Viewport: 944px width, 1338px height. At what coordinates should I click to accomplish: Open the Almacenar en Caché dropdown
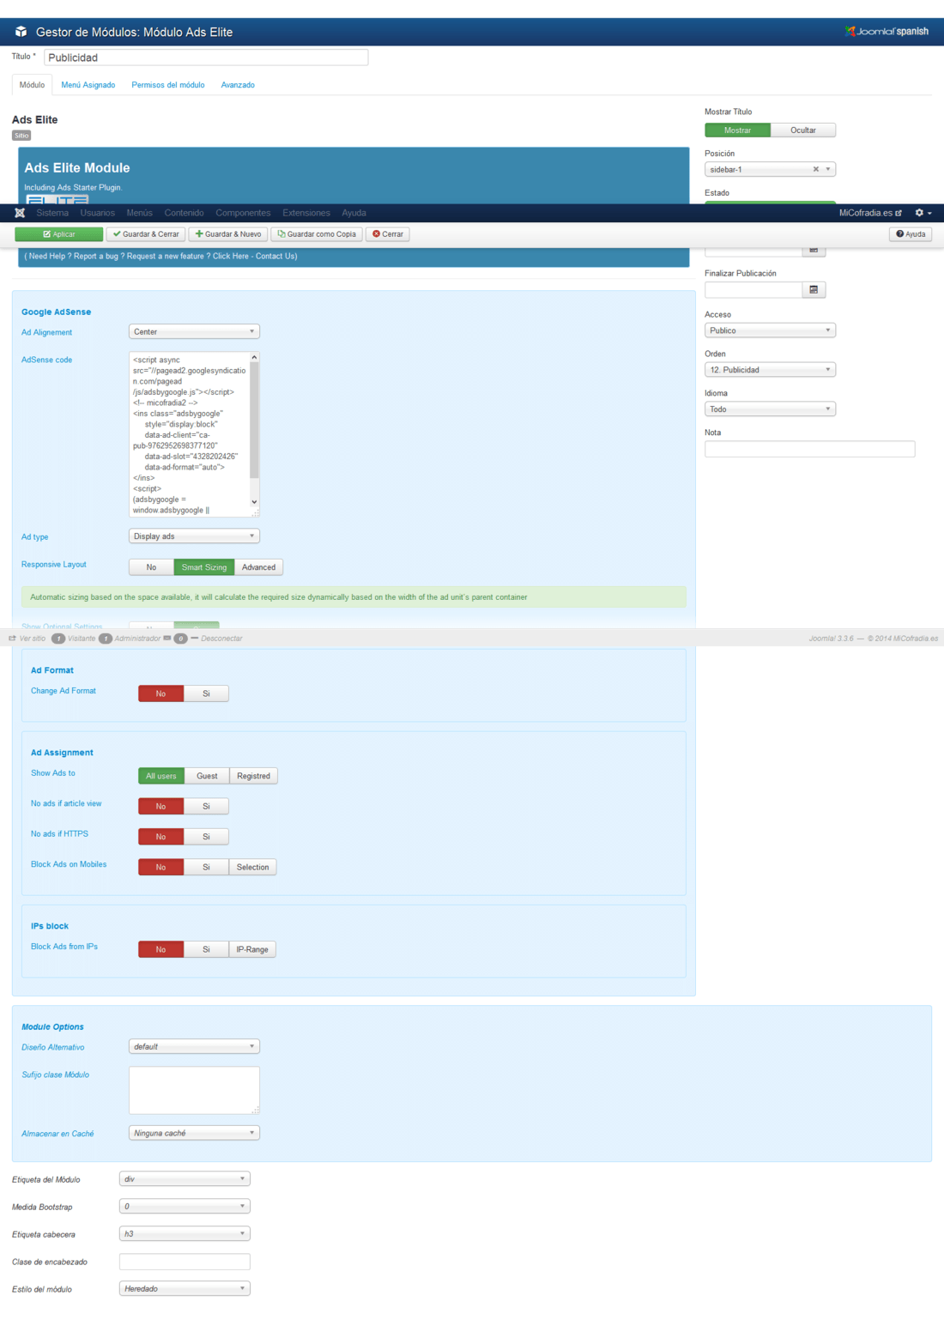click(x=194, y=1133)
